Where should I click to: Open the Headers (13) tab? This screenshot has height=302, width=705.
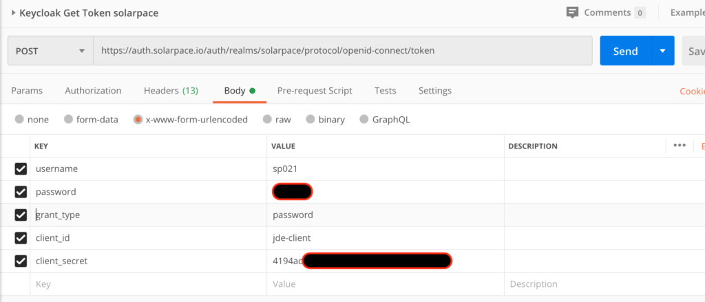point(171,91)
